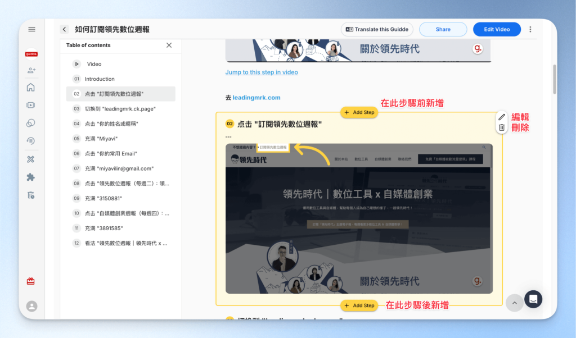Select Video in the table of contents

120,64
